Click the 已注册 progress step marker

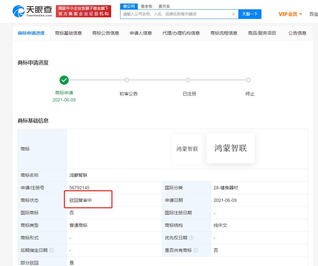[x=188, y=80]
